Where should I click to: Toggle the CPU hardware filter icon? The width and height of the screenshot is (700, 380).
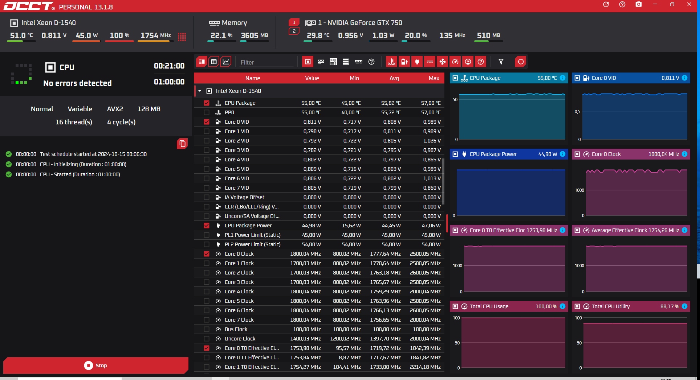pyautogui.click(x=308, y=62)
